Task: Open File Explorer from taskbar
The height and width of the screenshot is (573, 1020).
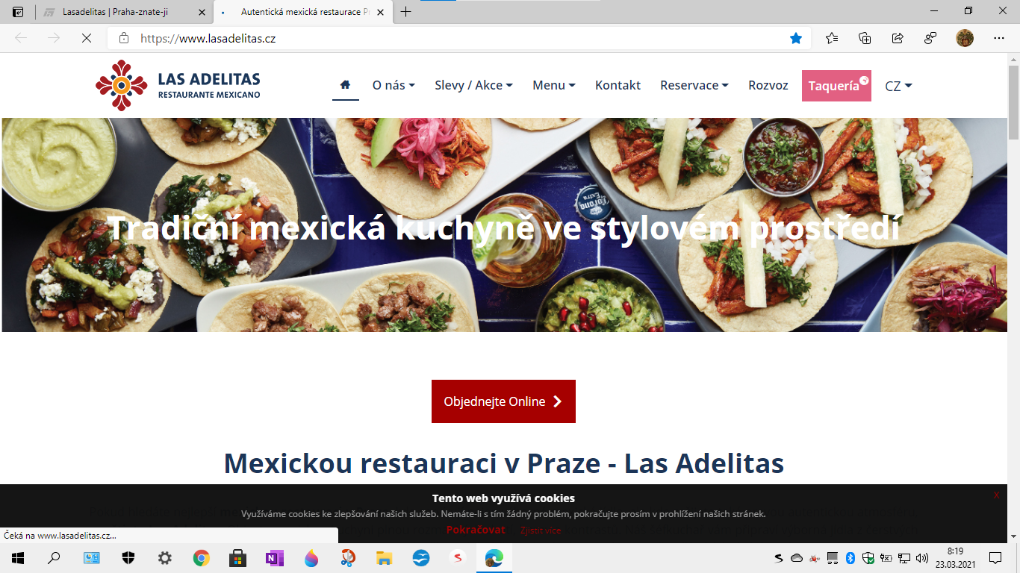Action: [384, 557]
